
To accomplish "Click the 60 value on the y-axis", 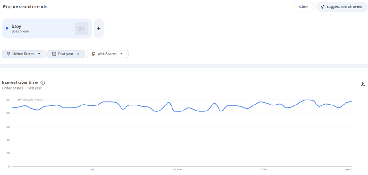I will (x=8, y=127).
